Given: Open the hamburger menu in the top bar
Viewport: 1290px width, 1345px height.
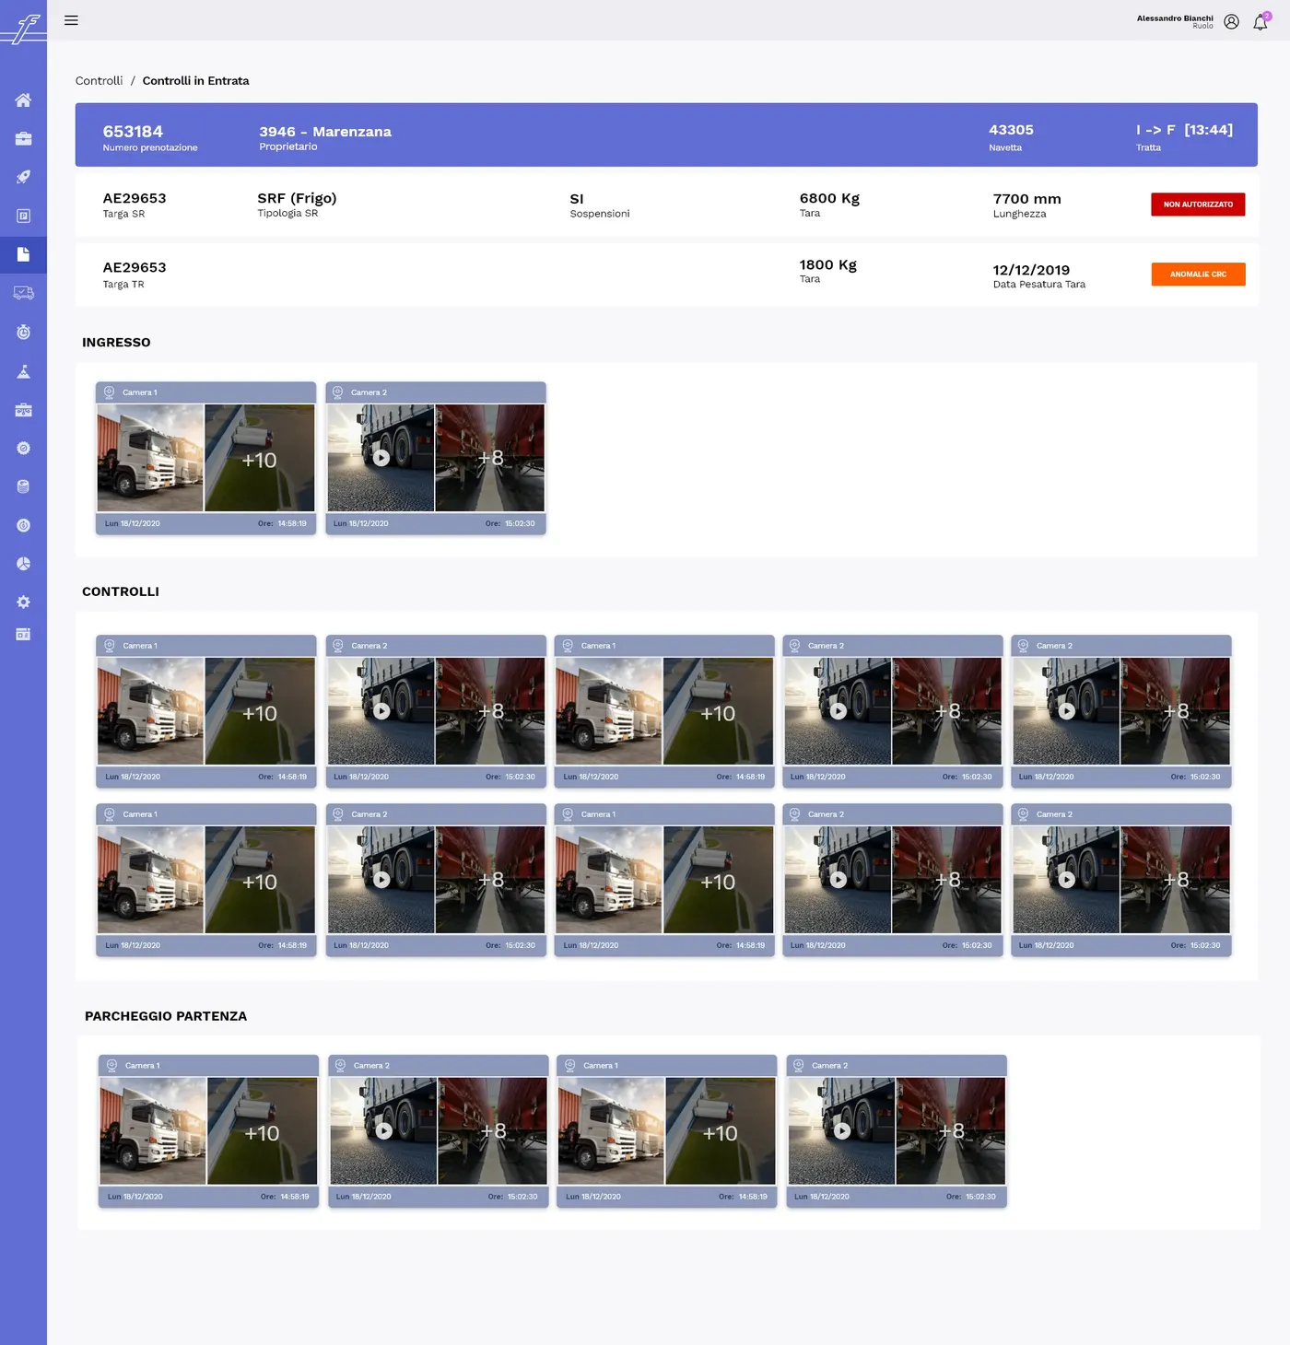Looking at the screenshot, I should 71,20.
